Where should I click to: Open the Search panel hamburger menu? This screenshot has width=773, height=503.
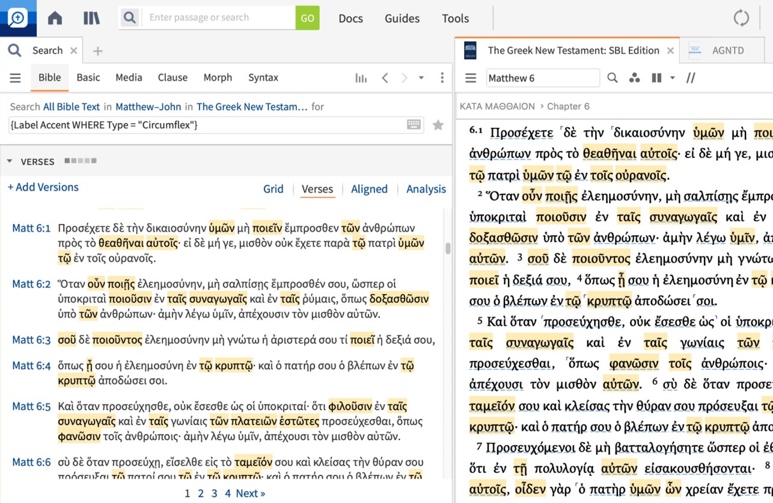click(15, 77)
